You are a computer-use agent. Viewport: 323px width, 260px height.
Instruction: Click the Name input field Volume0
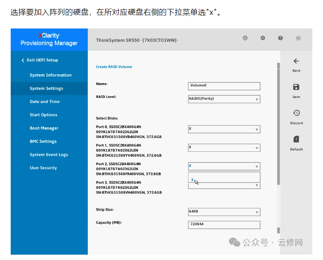click(x=224, y=86)
